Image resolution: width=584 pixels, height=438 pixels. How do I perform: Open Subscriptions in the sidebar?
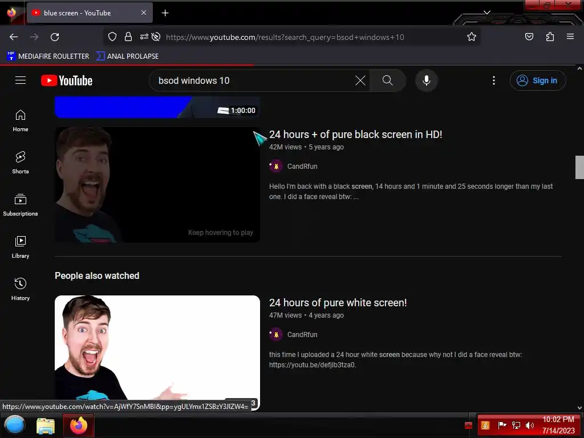pos(21,205)
